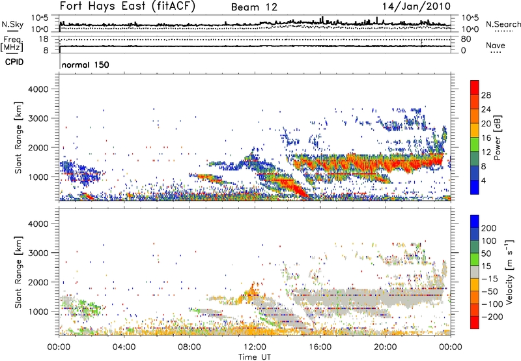Click the Velocity color segment between 50 and 100

click(x=475, y=247)
